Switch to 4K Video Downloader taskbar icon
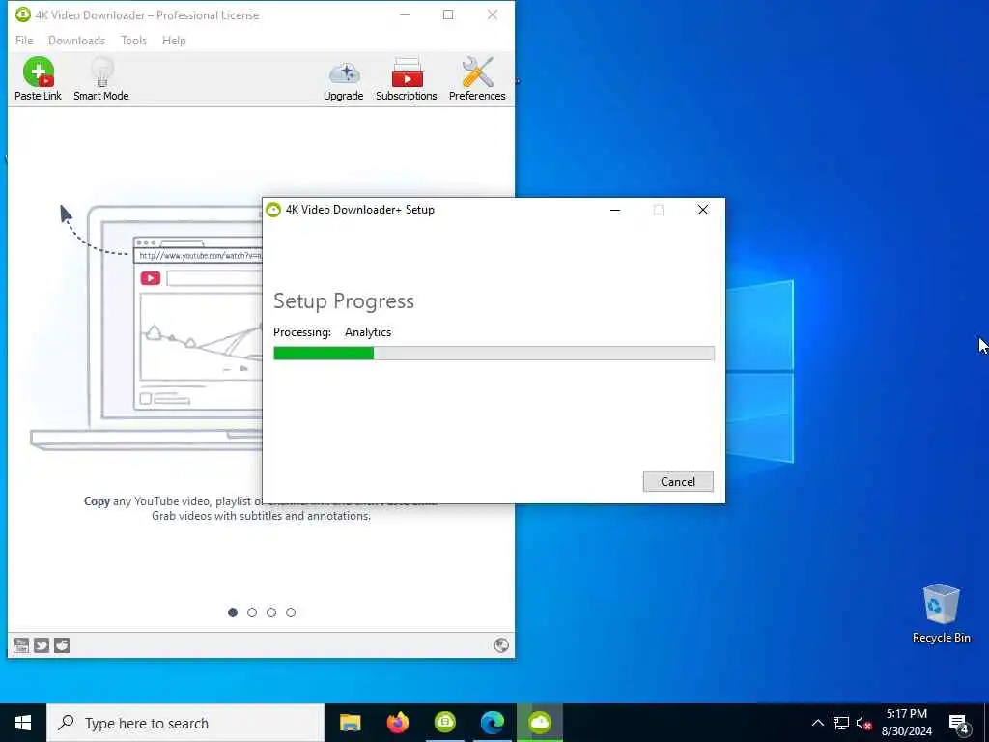This screenshot has width=989, height=742. pos(444,723)
